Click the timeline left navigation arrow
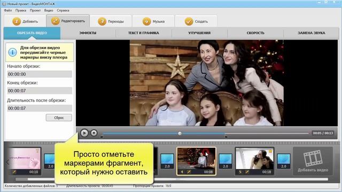The width and height of the screenshot is (342, 192). pos(7,162)
